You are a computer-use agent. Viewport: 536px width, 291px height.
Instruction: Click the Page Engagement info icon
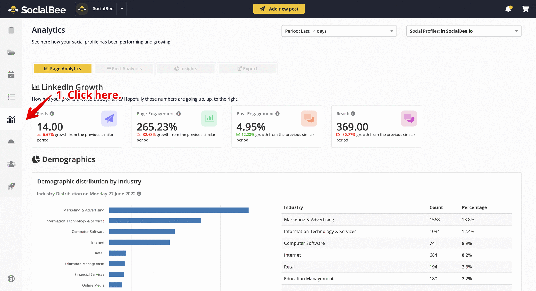tap(179, 114)
